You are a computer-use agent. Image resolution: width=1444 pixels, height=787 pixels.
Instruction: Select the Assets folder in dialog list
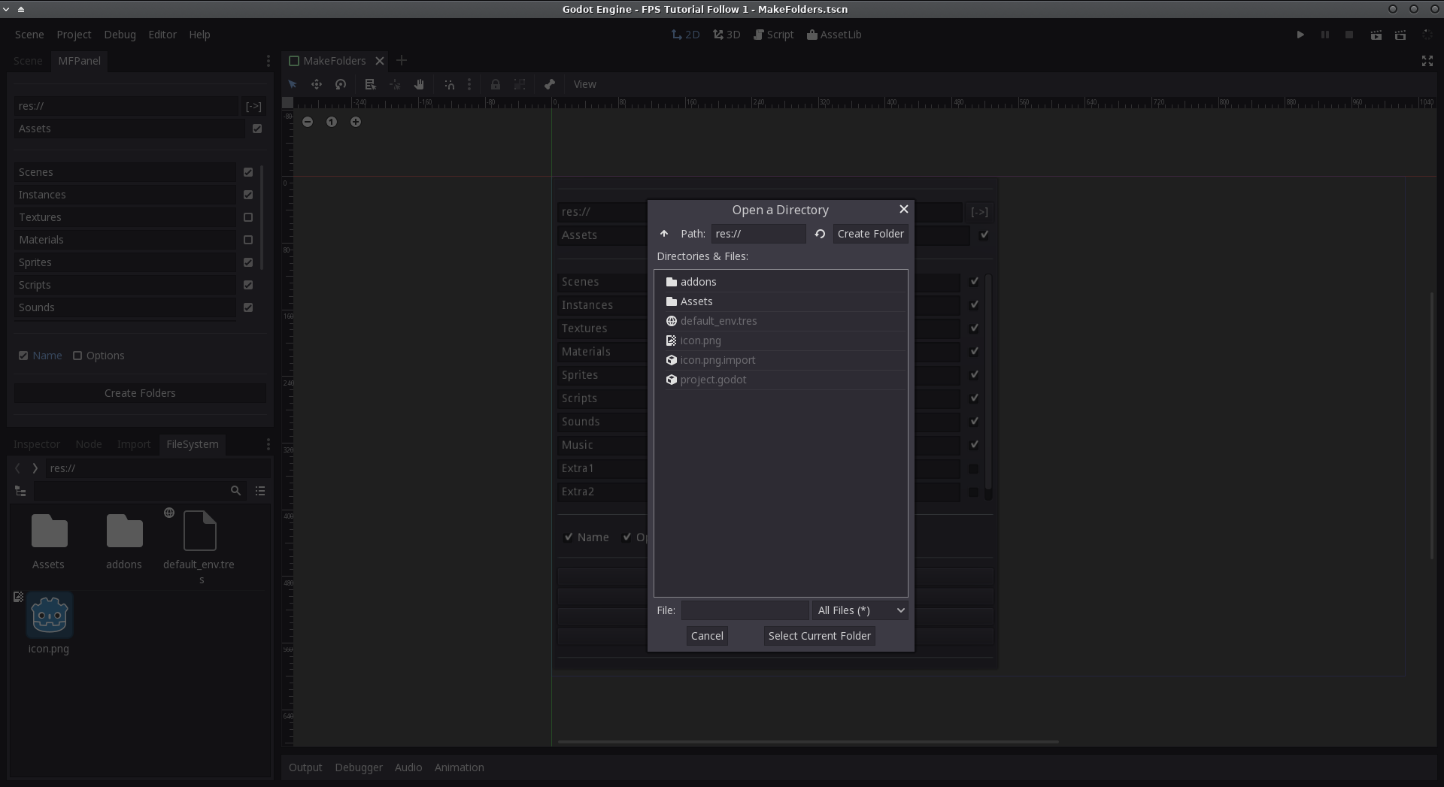(781, 301)
